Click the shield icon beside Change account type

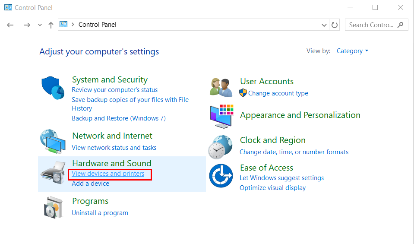click(x=243, y=93)
